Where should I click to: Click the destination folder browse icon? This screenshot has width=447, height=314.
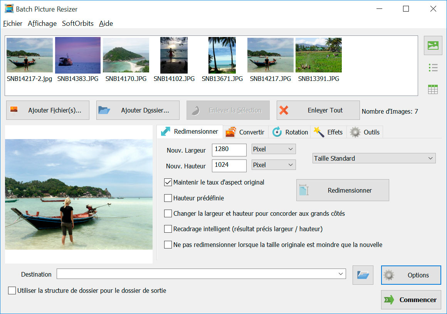click(363, 275)
